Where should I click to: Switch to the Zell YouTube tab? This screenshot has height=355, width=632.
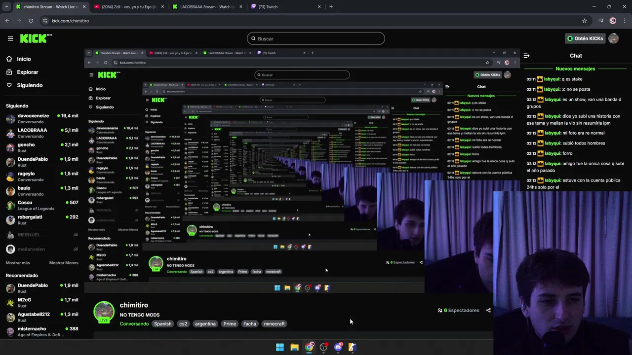coord(129,7)
